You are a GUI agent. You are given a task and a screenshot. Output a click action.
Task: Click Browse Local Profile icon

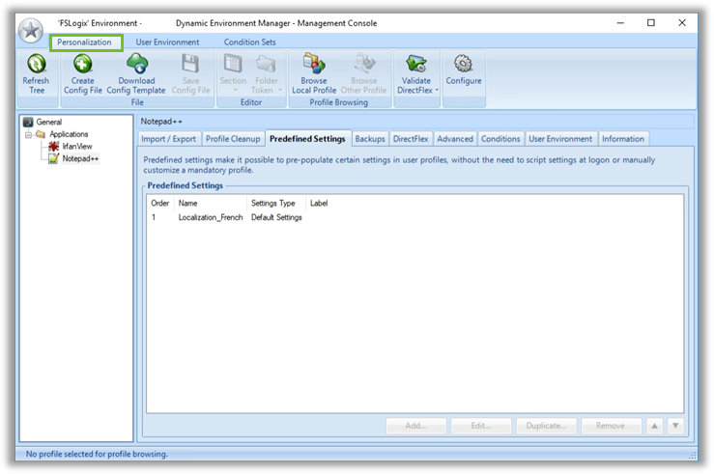pos(314,66)
